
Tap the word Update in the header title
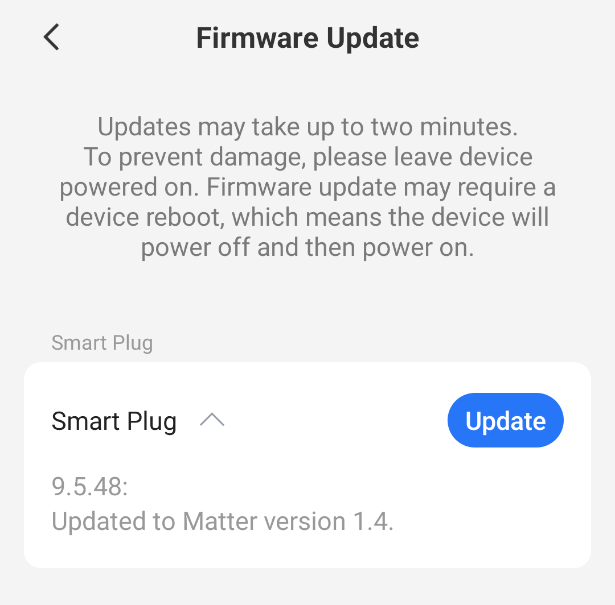click(x=373, y=38)
